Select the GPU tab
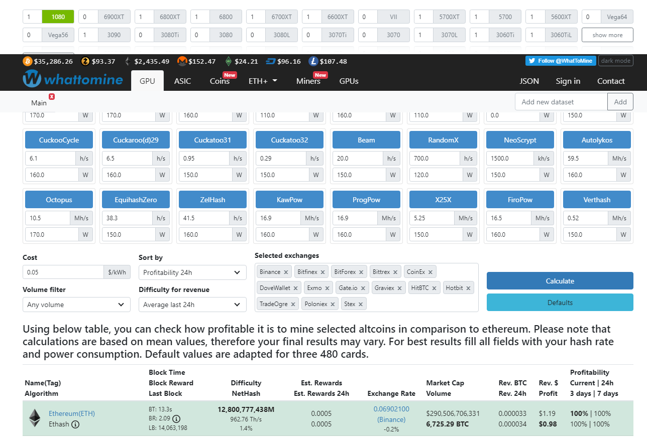This screenshot has width=647, height=440. [x=147, y=81]
